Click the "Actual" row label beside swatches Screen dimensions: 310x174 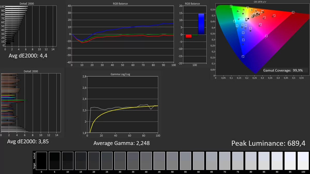coord(34,156)
